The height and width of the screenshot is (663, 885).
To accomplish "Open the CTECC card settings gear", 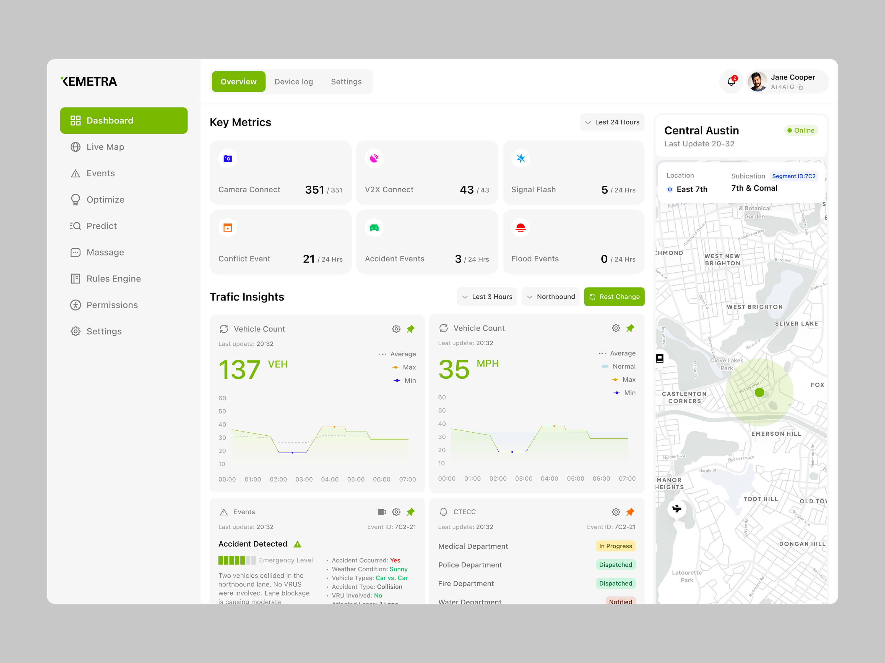I will (x=616, y=512).
